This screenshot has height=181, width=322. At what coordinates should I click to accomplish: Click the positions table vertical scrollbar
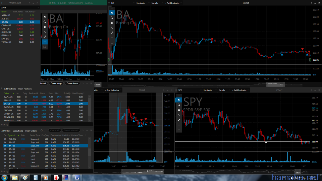[x=89, y=108]
